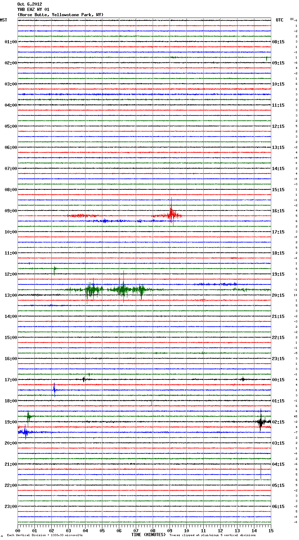Select the 19:00 MST time label
Screen dimensions: 299x540
click(11, 422)
